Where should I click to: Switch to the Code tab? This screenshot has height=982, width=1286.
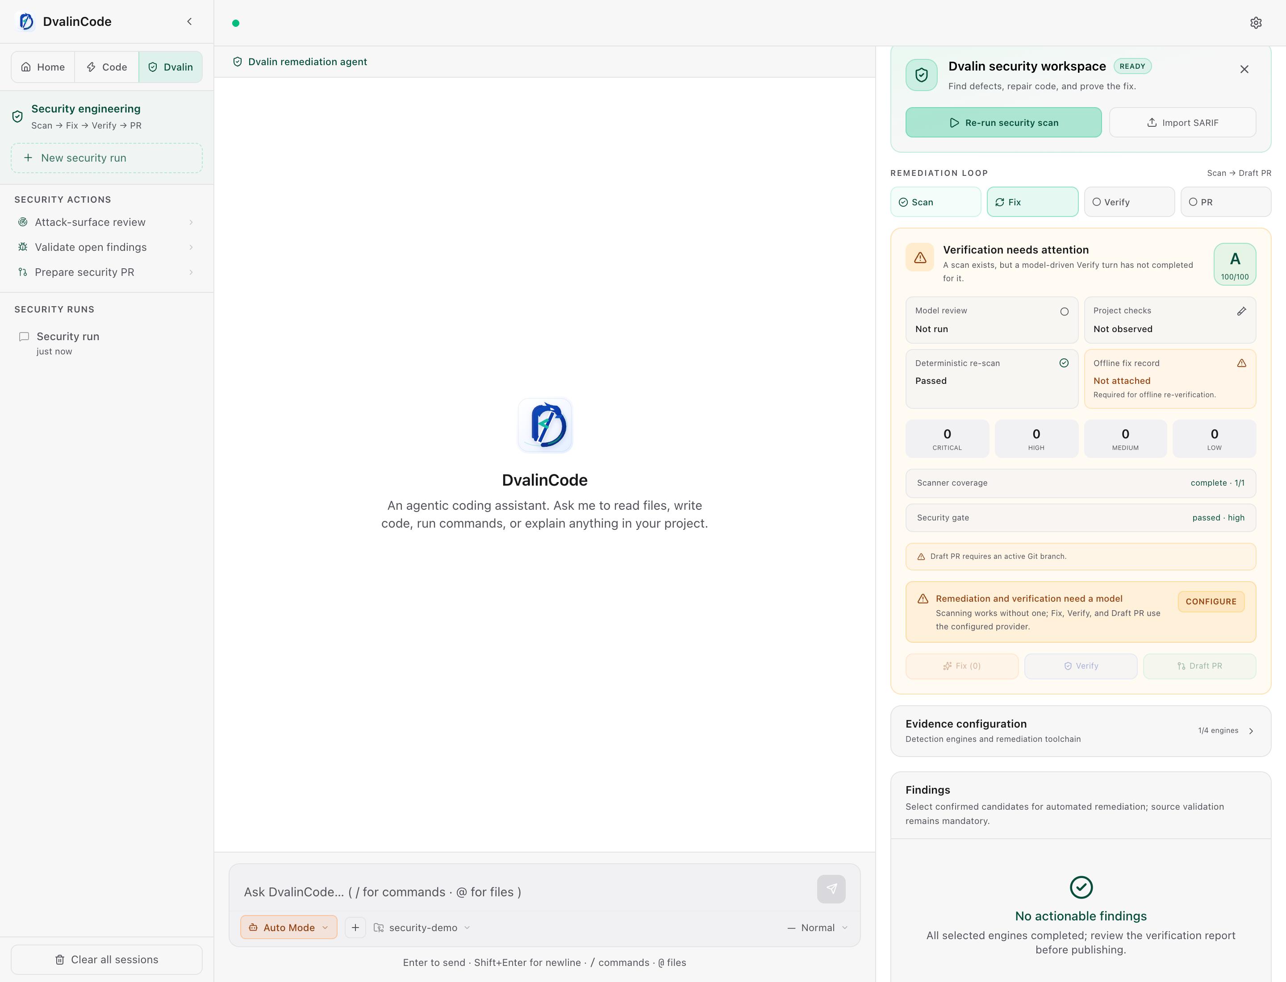pos(106,67)
